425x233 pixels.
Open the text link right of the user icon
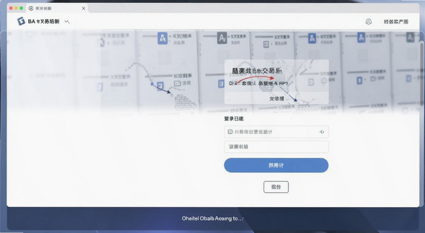[x=396, y=22]
